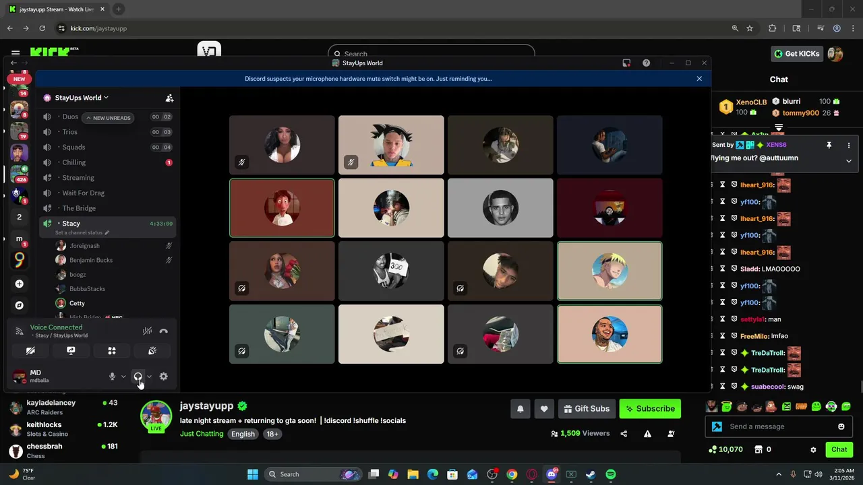Disconnect from voice with the hang-up icon
863x485 pixels.
tap(163, 331)
